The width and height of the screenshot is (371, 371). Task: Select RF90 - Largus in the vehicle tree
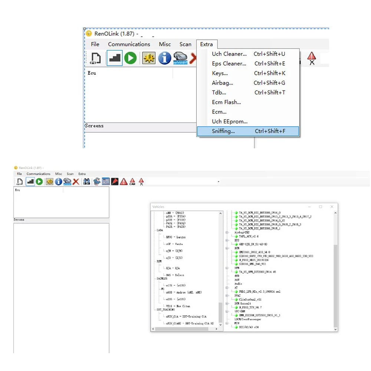tap(176, 237)
